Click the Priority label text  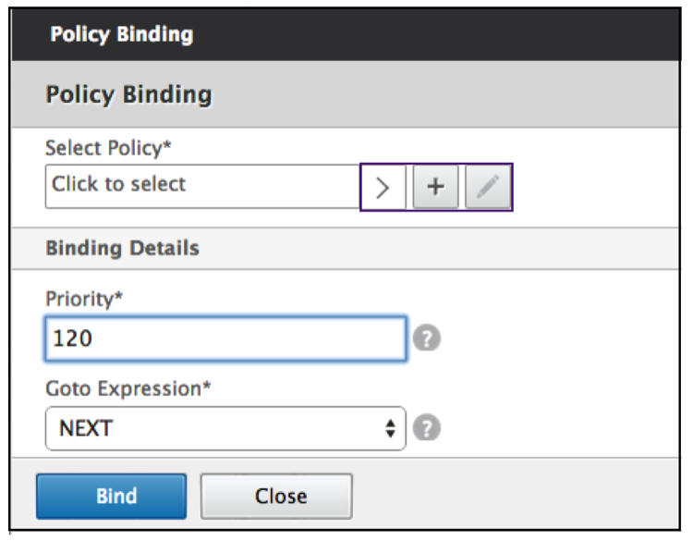tap(83, 299)
